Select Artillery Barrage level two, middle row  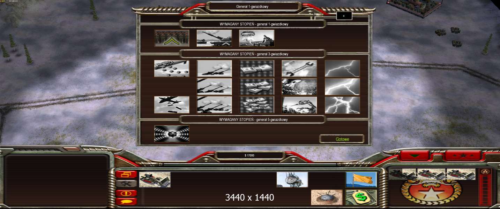tap(214, 87)
